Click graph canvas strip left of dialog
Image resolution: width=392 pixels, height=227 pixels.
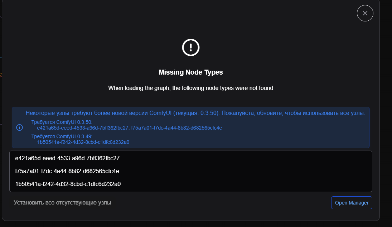(x=1, y=107)
